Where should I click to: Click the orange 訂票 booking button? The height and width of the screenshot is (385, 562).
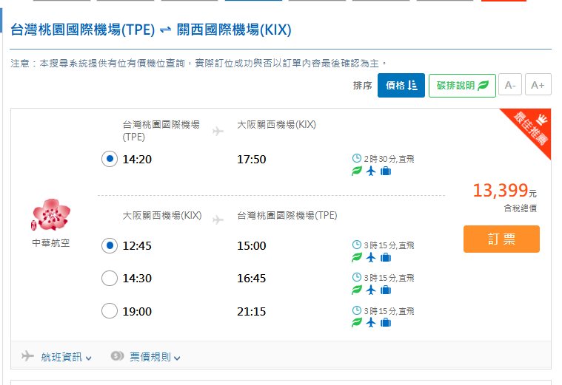(x=501, y=239)
